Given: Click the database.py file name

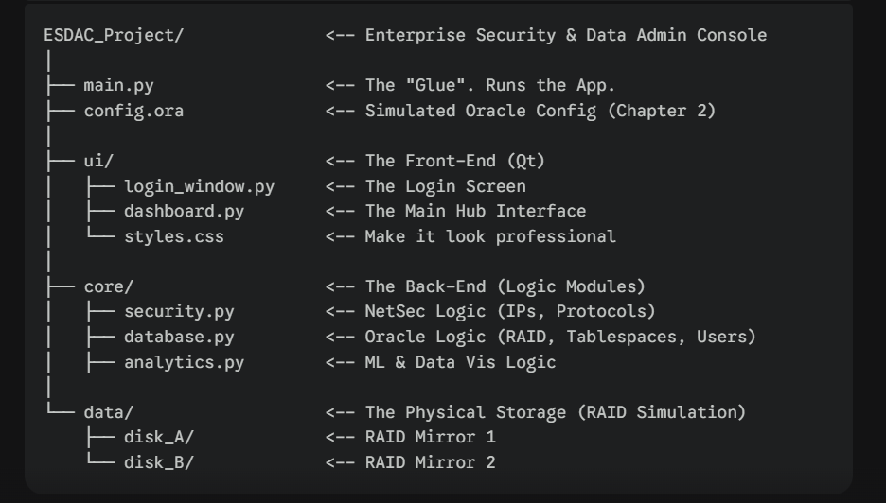Looking at the screenshot, I should click(179, 337).
